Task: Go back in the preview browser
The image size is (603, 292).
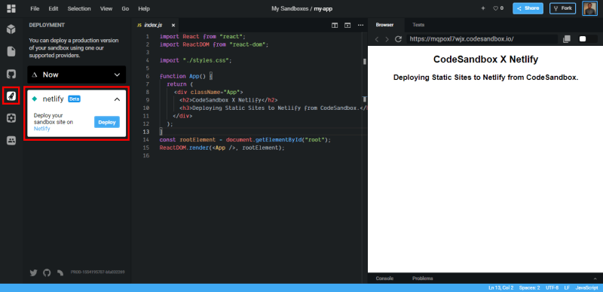Action: tap(377, 39)
